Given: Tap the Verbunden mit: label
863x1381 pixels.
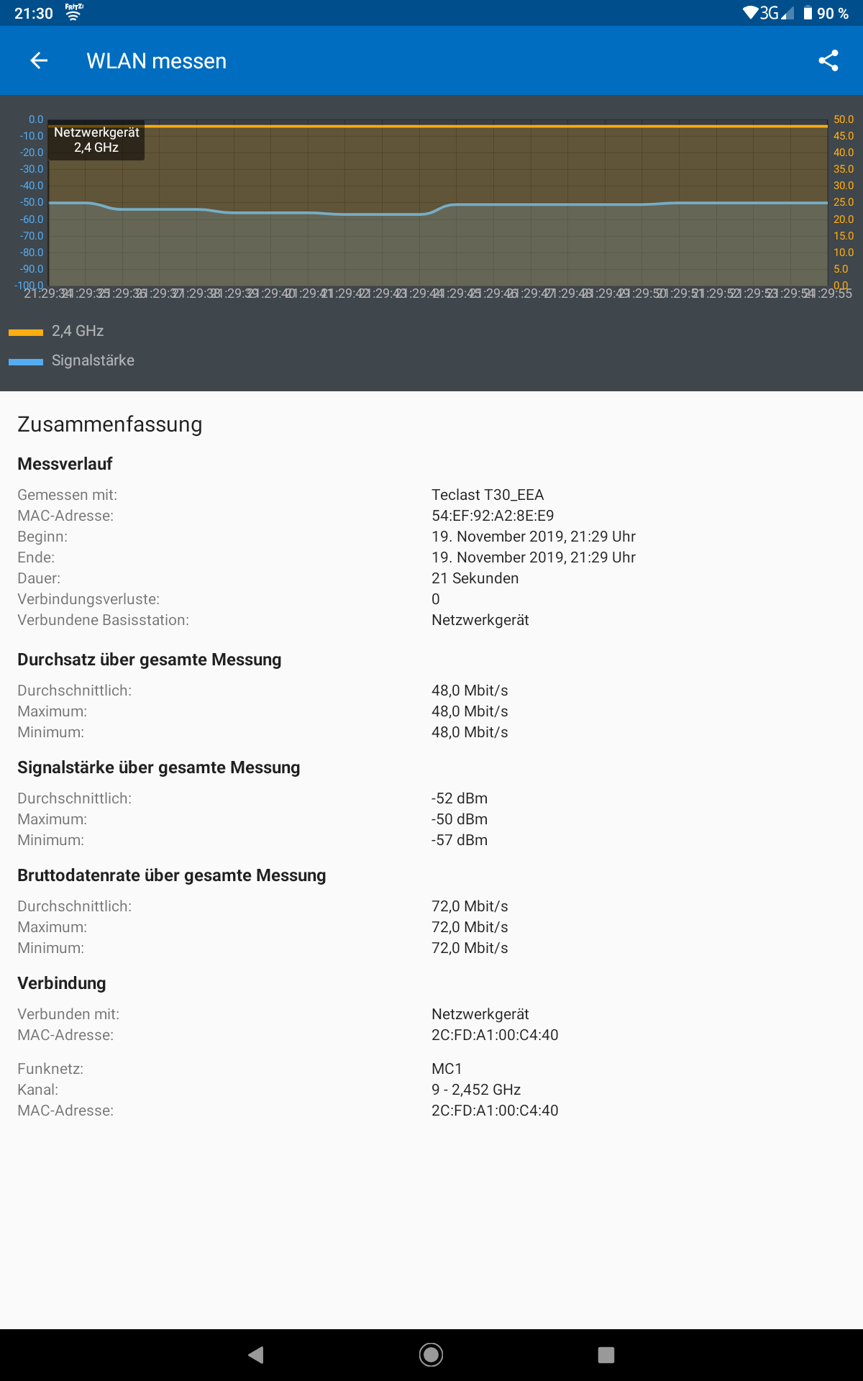Looking at the screenshot, I should [68, 1014].
